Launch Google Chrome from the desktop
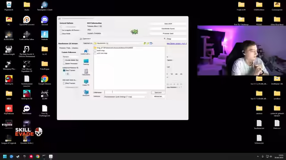 point(45,80)
